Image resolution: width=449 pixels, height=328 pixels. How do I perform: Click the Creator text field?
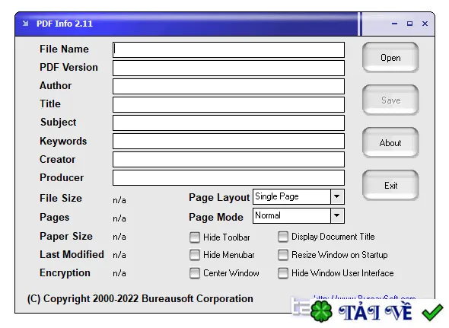228,159
